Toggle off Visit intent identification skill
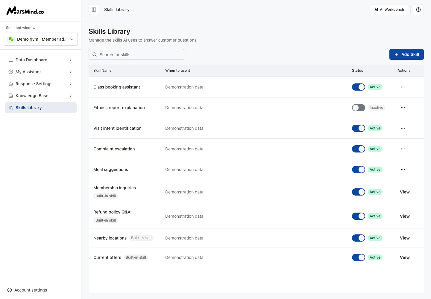The image size is (431, 299). pos(359,128)
